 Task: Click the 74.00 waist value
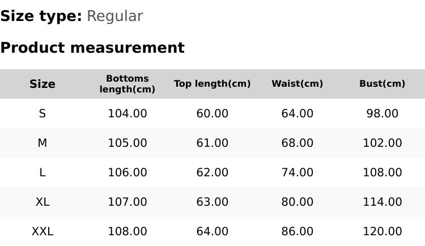click(297, 172)
